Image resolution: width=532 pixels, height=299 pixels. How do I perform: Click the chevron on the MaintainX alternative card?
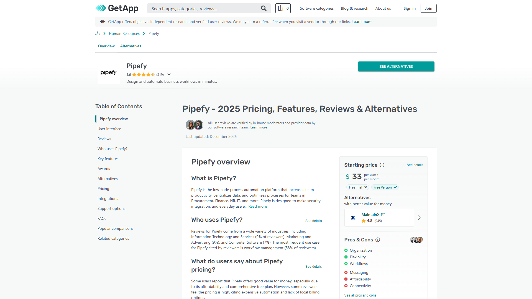pyautogui.click(x=419, y=218)
